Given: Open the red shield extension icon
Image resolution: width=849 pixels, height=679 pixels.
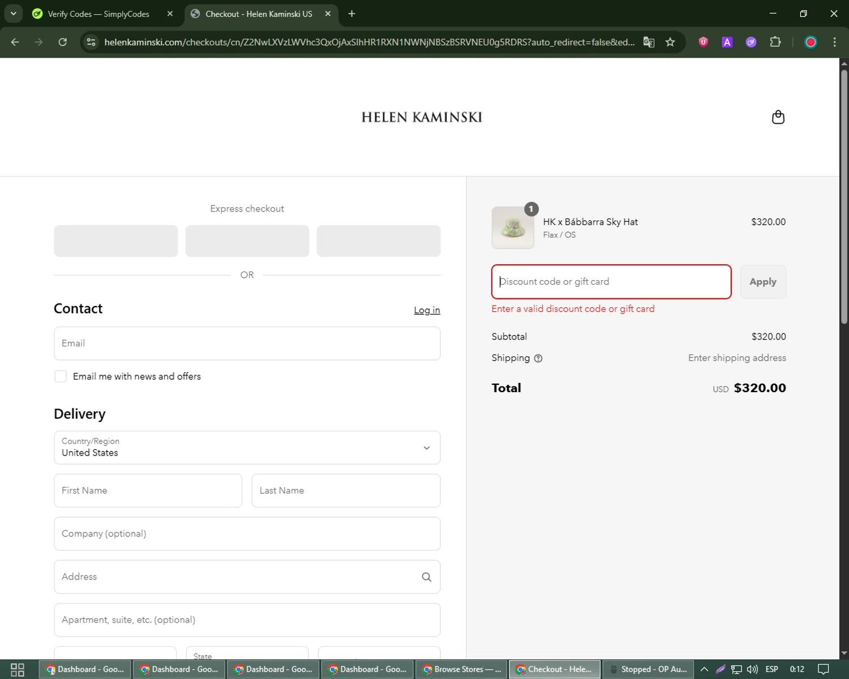Looking at the screenshot, I should point(704,42).
